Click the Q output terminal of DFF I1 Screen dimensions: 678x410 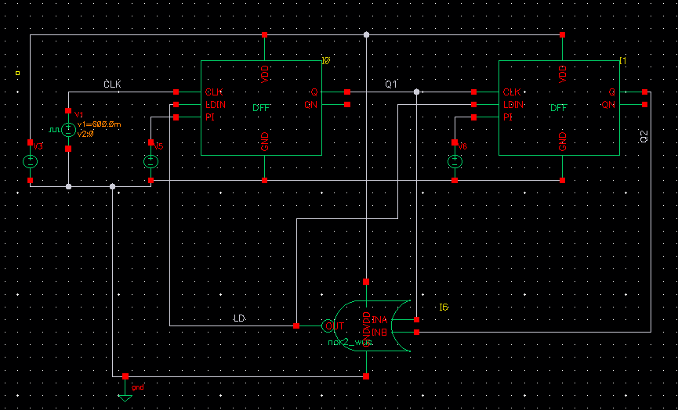tap(645, 92)
